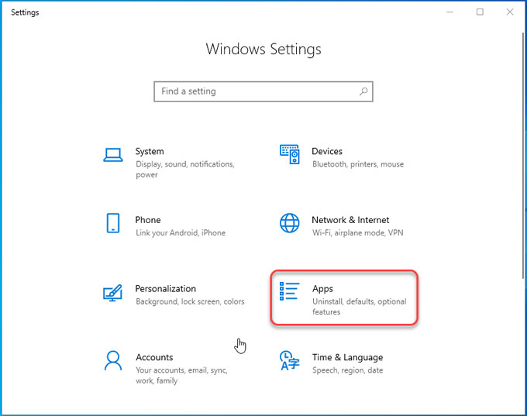Open the System laptop icon
Screen dimensions: 527x416
pos(113,155)
